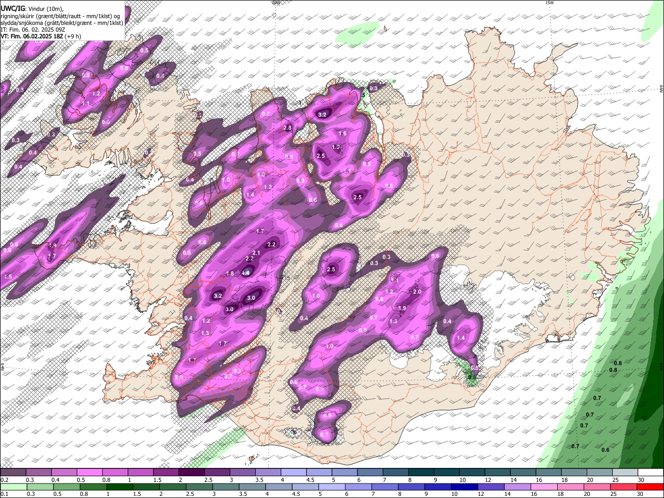The height and width of the screenshot is (498, 664).
Task: Click the grey-purple 0.2 swatch starting the top legend row
Action: pos(13,472)
